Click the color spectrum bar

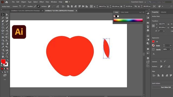(x=128, y=20)
